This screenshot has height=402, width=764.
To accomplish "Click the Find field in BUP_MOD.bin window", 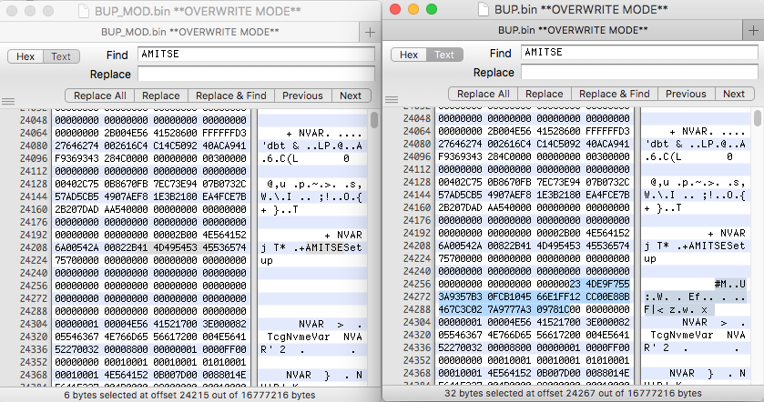I will 256,54.
